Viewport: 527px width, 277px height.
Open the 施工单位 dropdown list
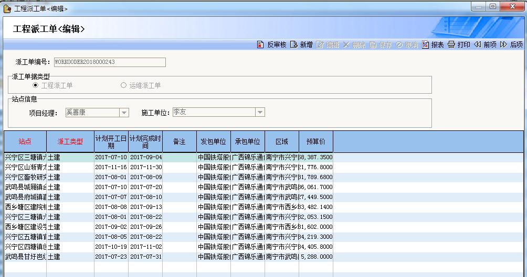click(260, 113)
